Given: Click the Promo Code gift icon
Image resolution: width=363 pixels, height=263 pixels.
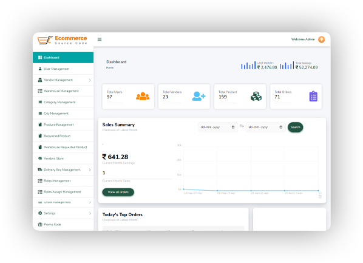Looking at the screenshot, I should [40, 224].
